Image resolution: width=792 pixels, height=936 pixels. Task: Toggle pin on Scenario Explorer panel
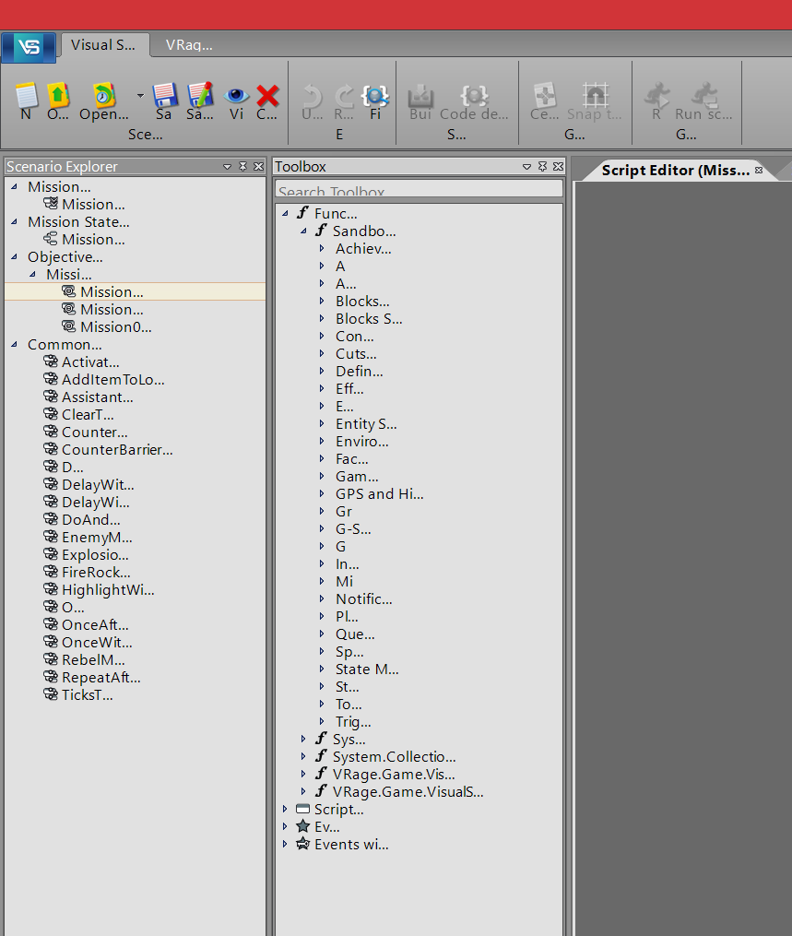243,167
